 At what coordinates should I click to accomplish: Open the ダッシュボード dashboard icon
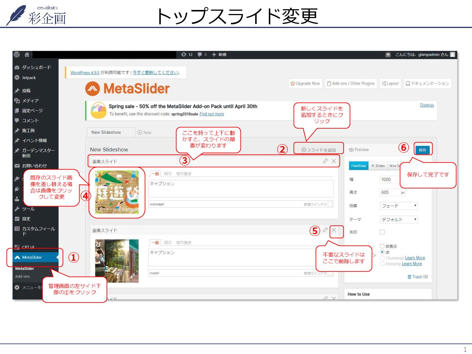pyautogui.click(x=17, y=67)
